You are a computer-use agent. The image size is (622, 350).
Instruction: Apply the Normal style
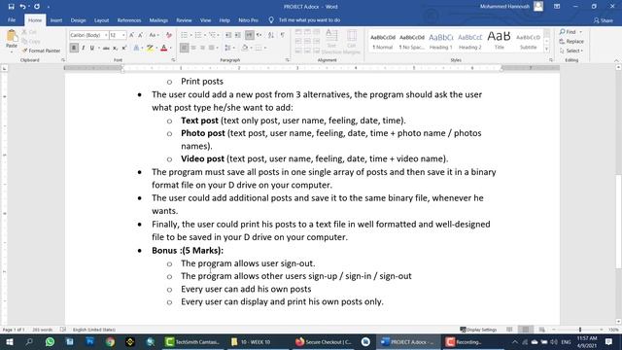tap(382, 41)
